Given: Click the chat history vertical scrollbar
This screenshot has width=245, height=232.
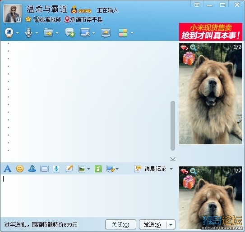Looking at the screenshot, I should coord(173,125).
